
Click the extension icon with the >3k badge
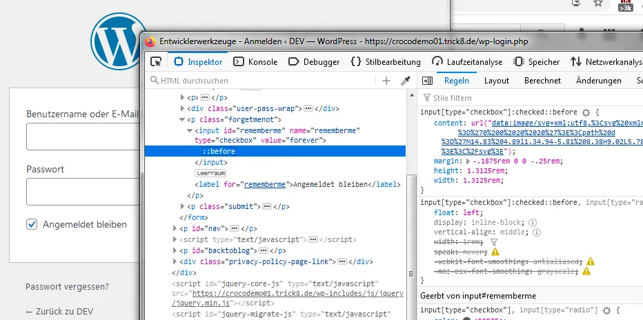(626, 6)
